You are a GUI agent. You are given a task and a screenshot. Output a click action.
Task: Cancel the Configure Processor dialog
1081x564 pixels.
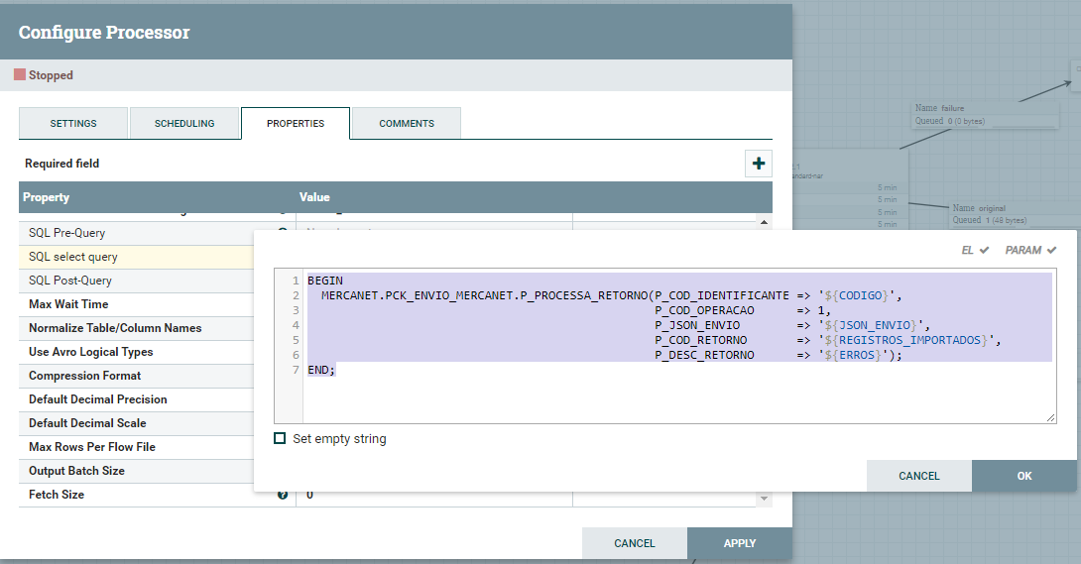click(634, 543)
